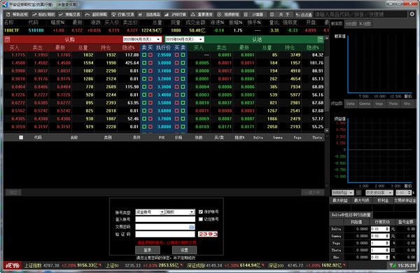
Task: Click the call sell green square, strike 2.9500
Action: pyautogui.click(x=144, y=55)
